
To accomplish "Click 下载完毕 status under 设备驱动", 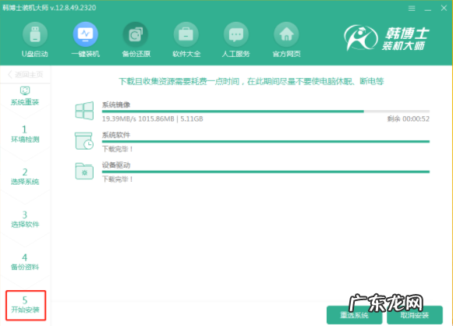I will 118,179.
